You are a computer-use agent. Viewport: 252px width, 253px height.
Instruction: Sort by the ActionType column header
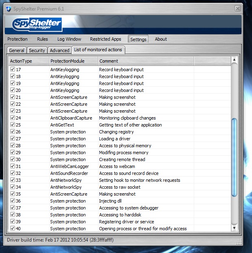click(28, 61)
